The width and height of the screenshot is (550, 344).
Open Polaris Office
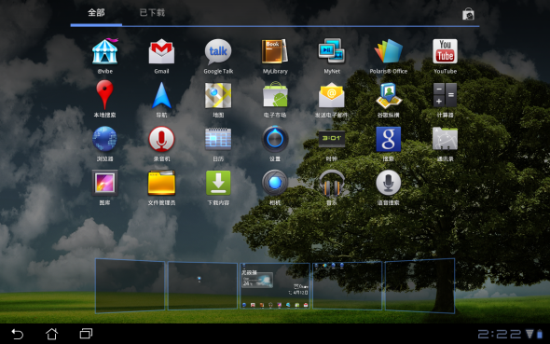tap(389, 51)
